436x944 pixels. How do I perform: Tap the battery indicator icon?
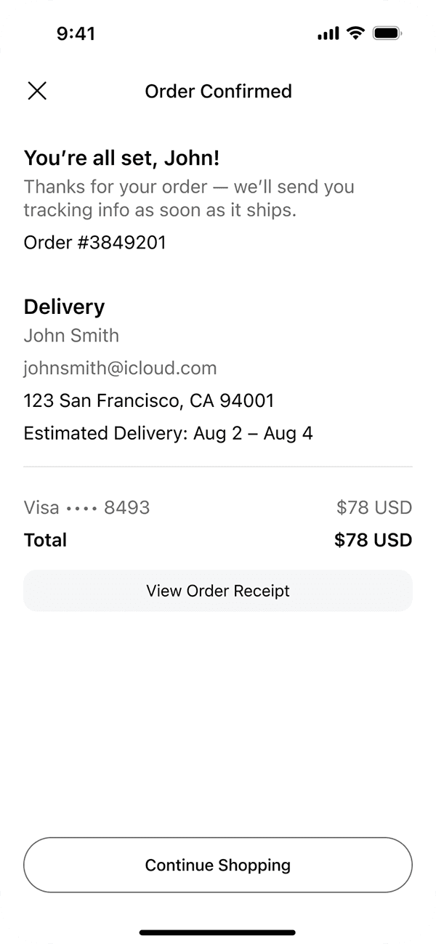[x=387, y=33]
